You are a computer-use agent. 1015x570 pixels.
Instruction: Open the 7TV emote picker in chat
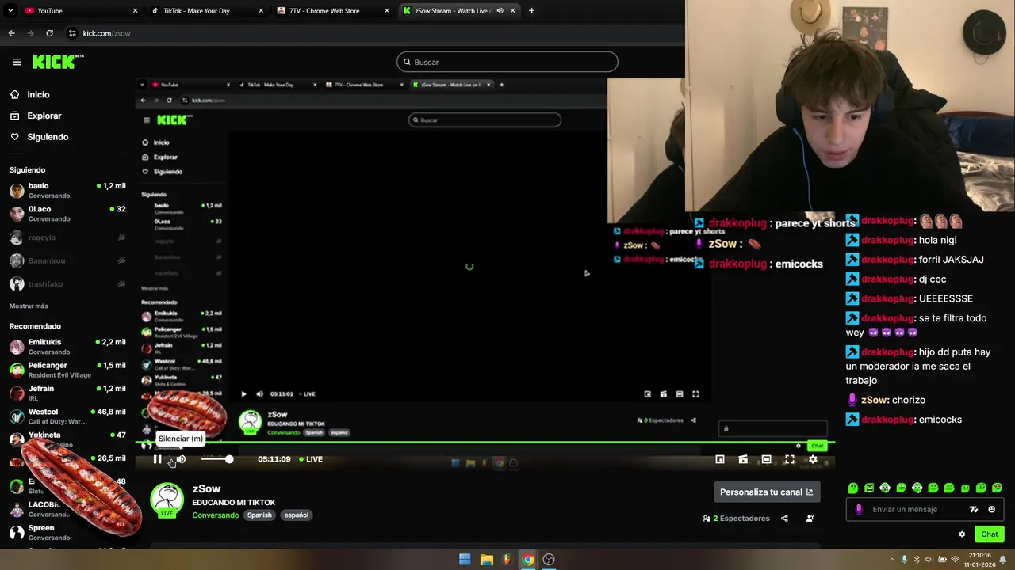pyautogui.click(x=974, y=509)
